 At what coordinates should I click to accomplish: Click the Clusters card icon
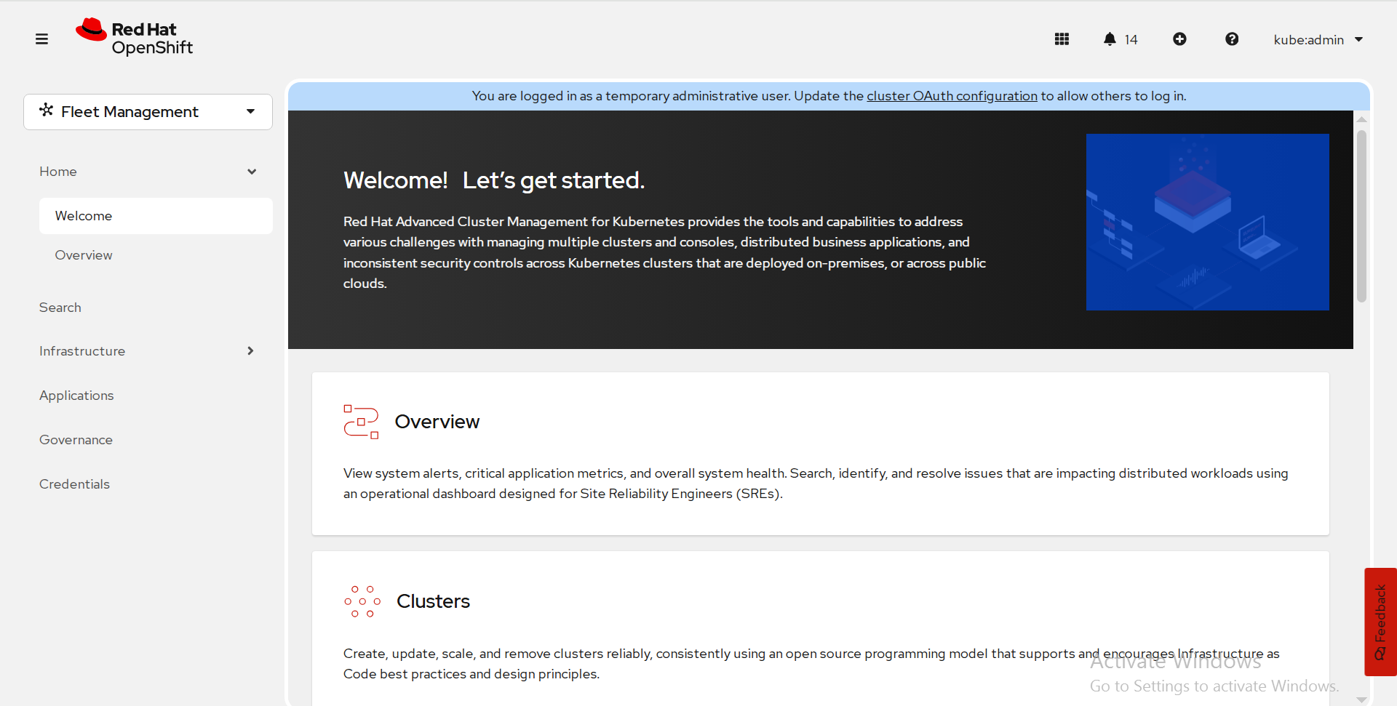coord(362,601)
